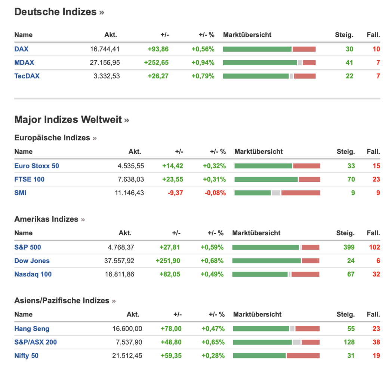Click the MDAX change +252,65
The height and width of the screenshot is (370, 385).
[156, 62]
